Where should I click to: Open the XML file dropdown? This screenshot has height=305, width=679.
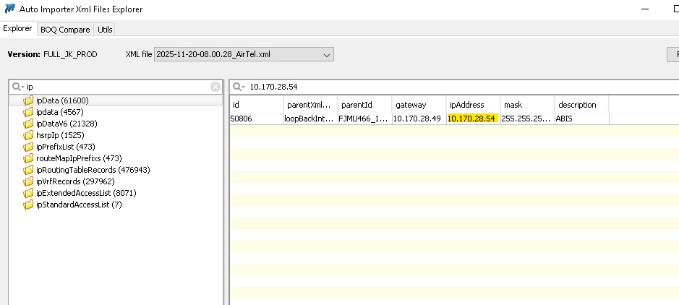click(x=327, y=55)
